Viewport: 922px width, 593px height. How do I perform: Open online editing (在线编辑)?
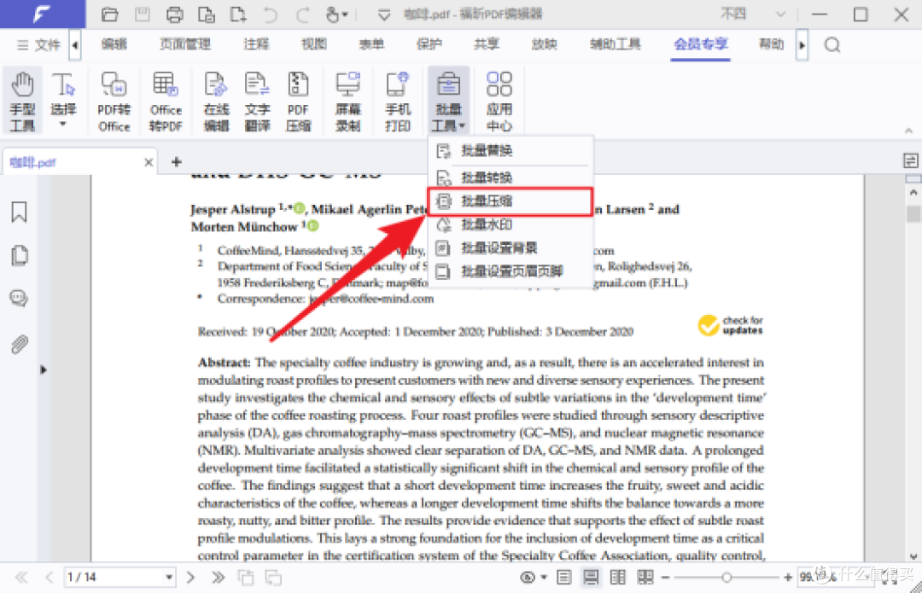pos(216,101)
